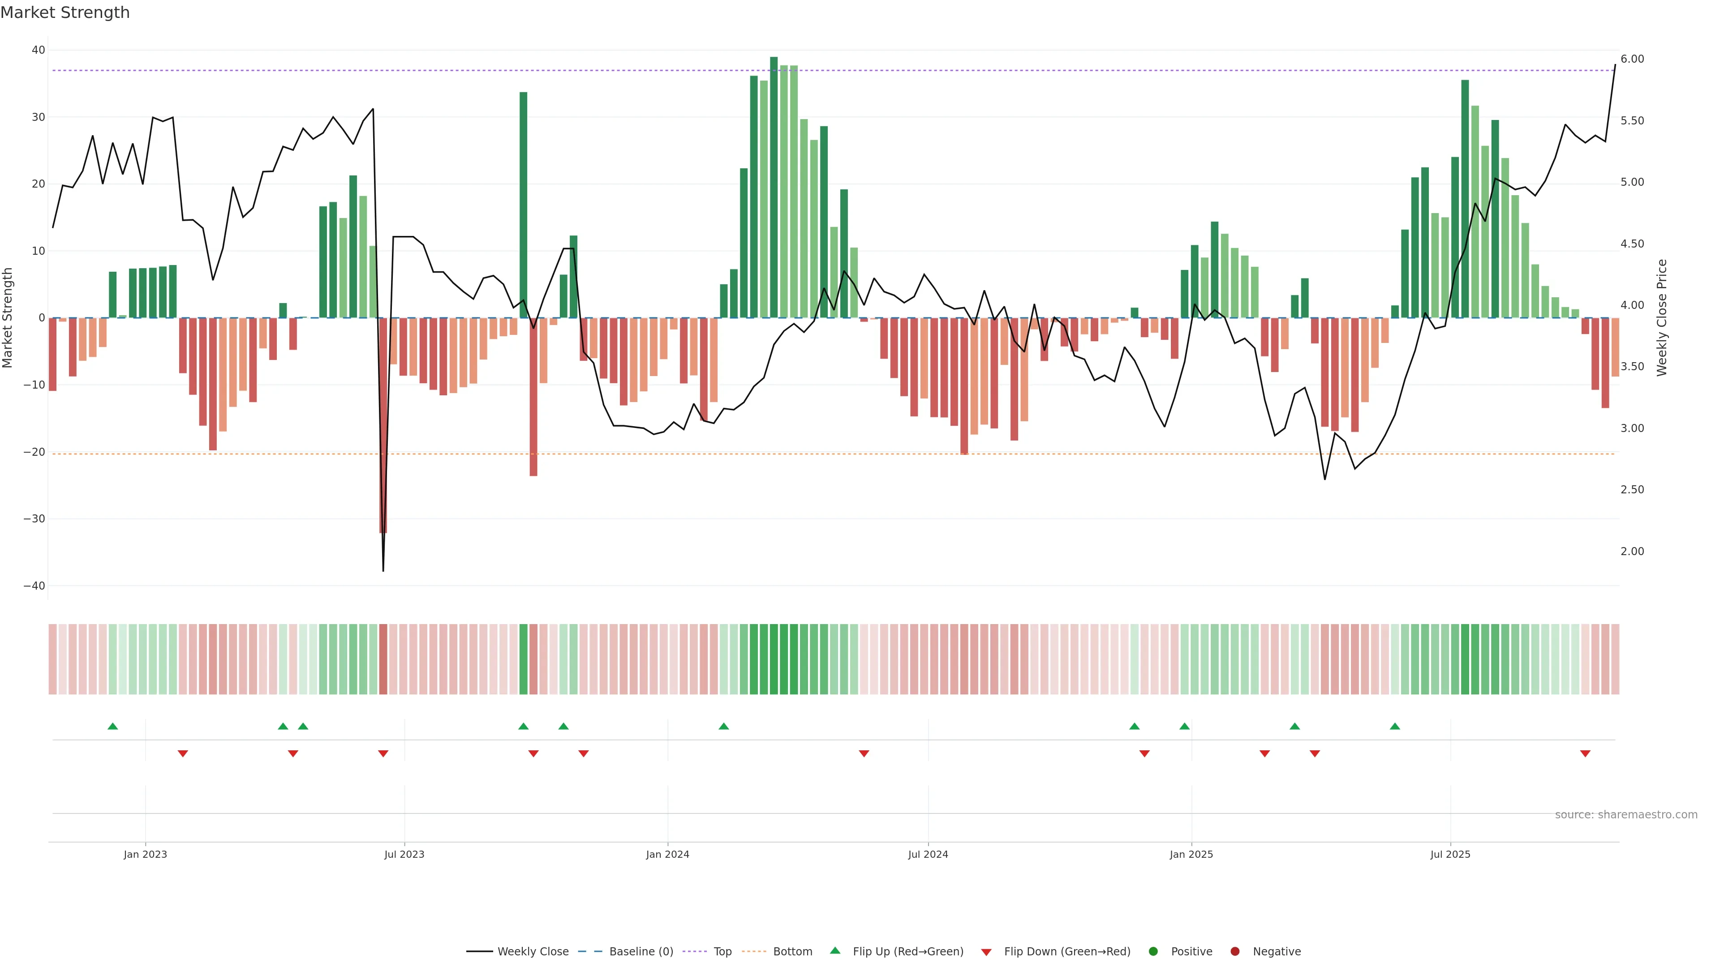This screenshot has width=1720, height=967.
Task: Click the 6.00 right axis tick label
Action: (x=1632, y=60)
